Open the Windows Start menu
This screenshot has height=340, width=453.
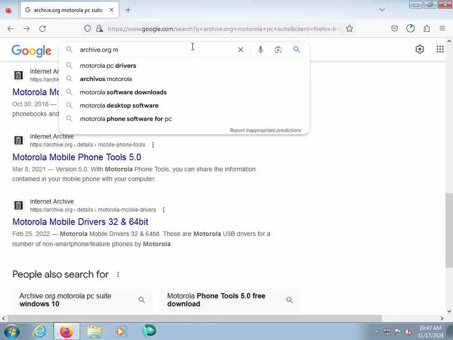click(x=12, y=331)
